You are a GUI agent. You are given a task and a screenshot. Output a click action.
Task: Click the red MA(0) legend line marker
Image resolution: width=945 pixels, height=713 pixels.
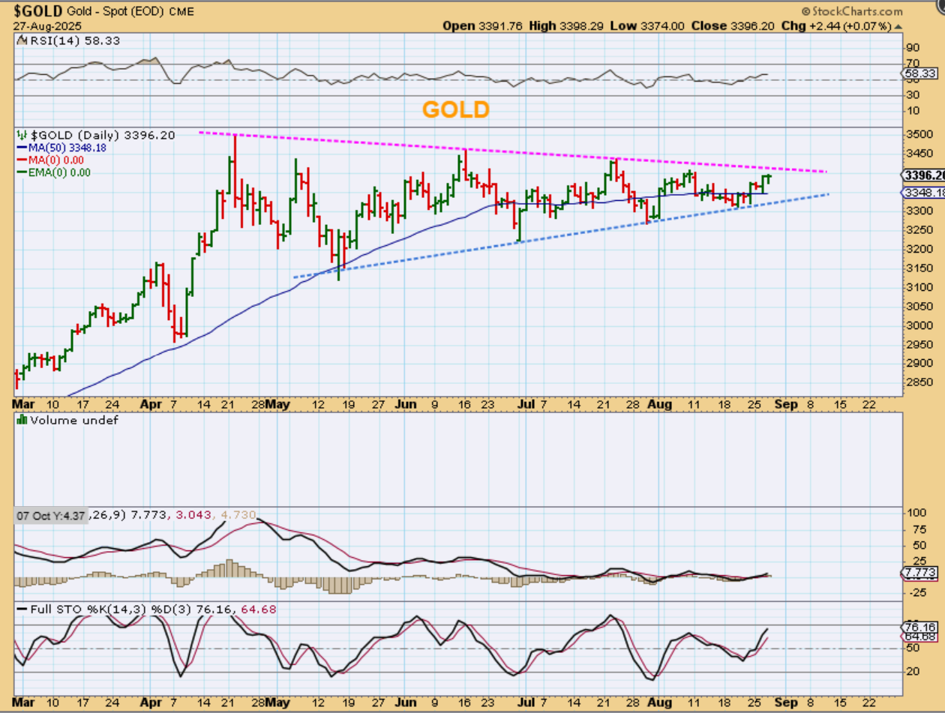(20, 160)
